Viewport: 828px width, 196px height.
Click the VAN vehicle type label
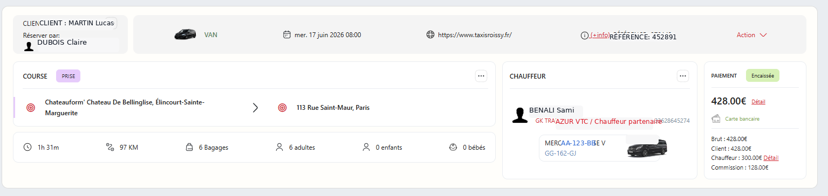pos(211,35)
